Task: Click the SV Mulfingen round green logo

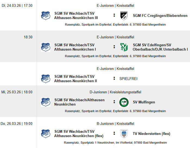Action: (124, 102)
